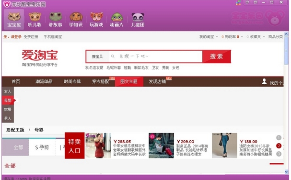This screenshot has width=291, height=180.
Task: Open the 学知识 dog icon
Action: tap(76, 20)
